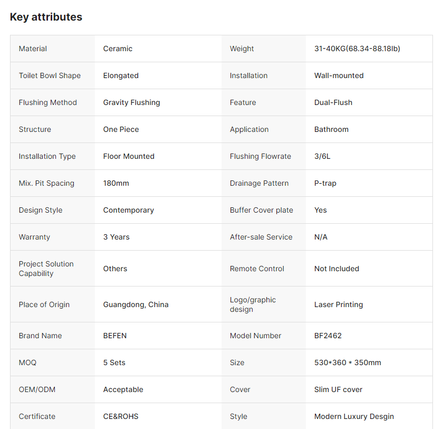Viewport: 443px width, 429px height.
Task: Click the Flushing Flowrate label
Action: [x=260, y=156]
